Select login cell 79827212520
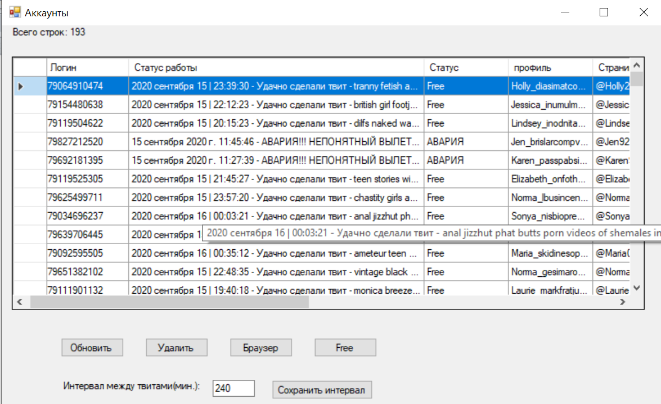 [x=87, y=142]
